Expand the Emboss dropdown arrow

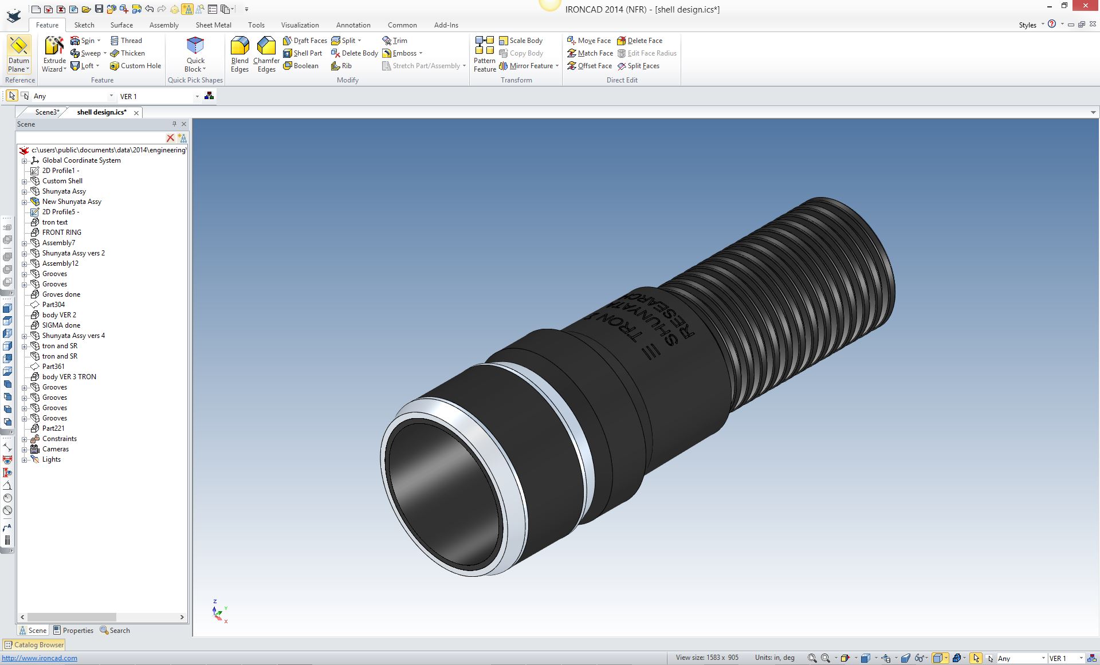click(421, 53)
